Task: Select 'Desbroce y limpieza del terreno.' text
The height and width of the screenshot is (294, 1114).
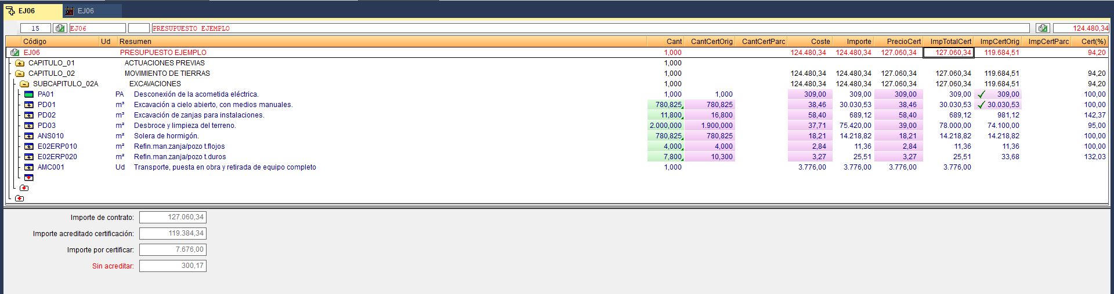Action: (x=185, y=126)
